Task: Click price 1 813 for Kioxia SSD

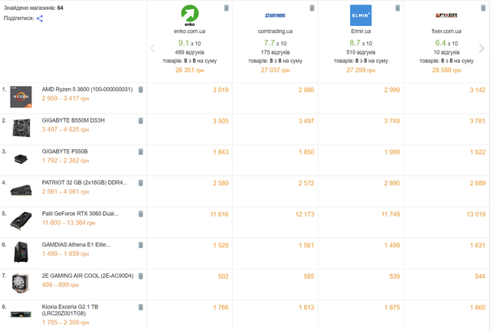Action: click(306, 308)
